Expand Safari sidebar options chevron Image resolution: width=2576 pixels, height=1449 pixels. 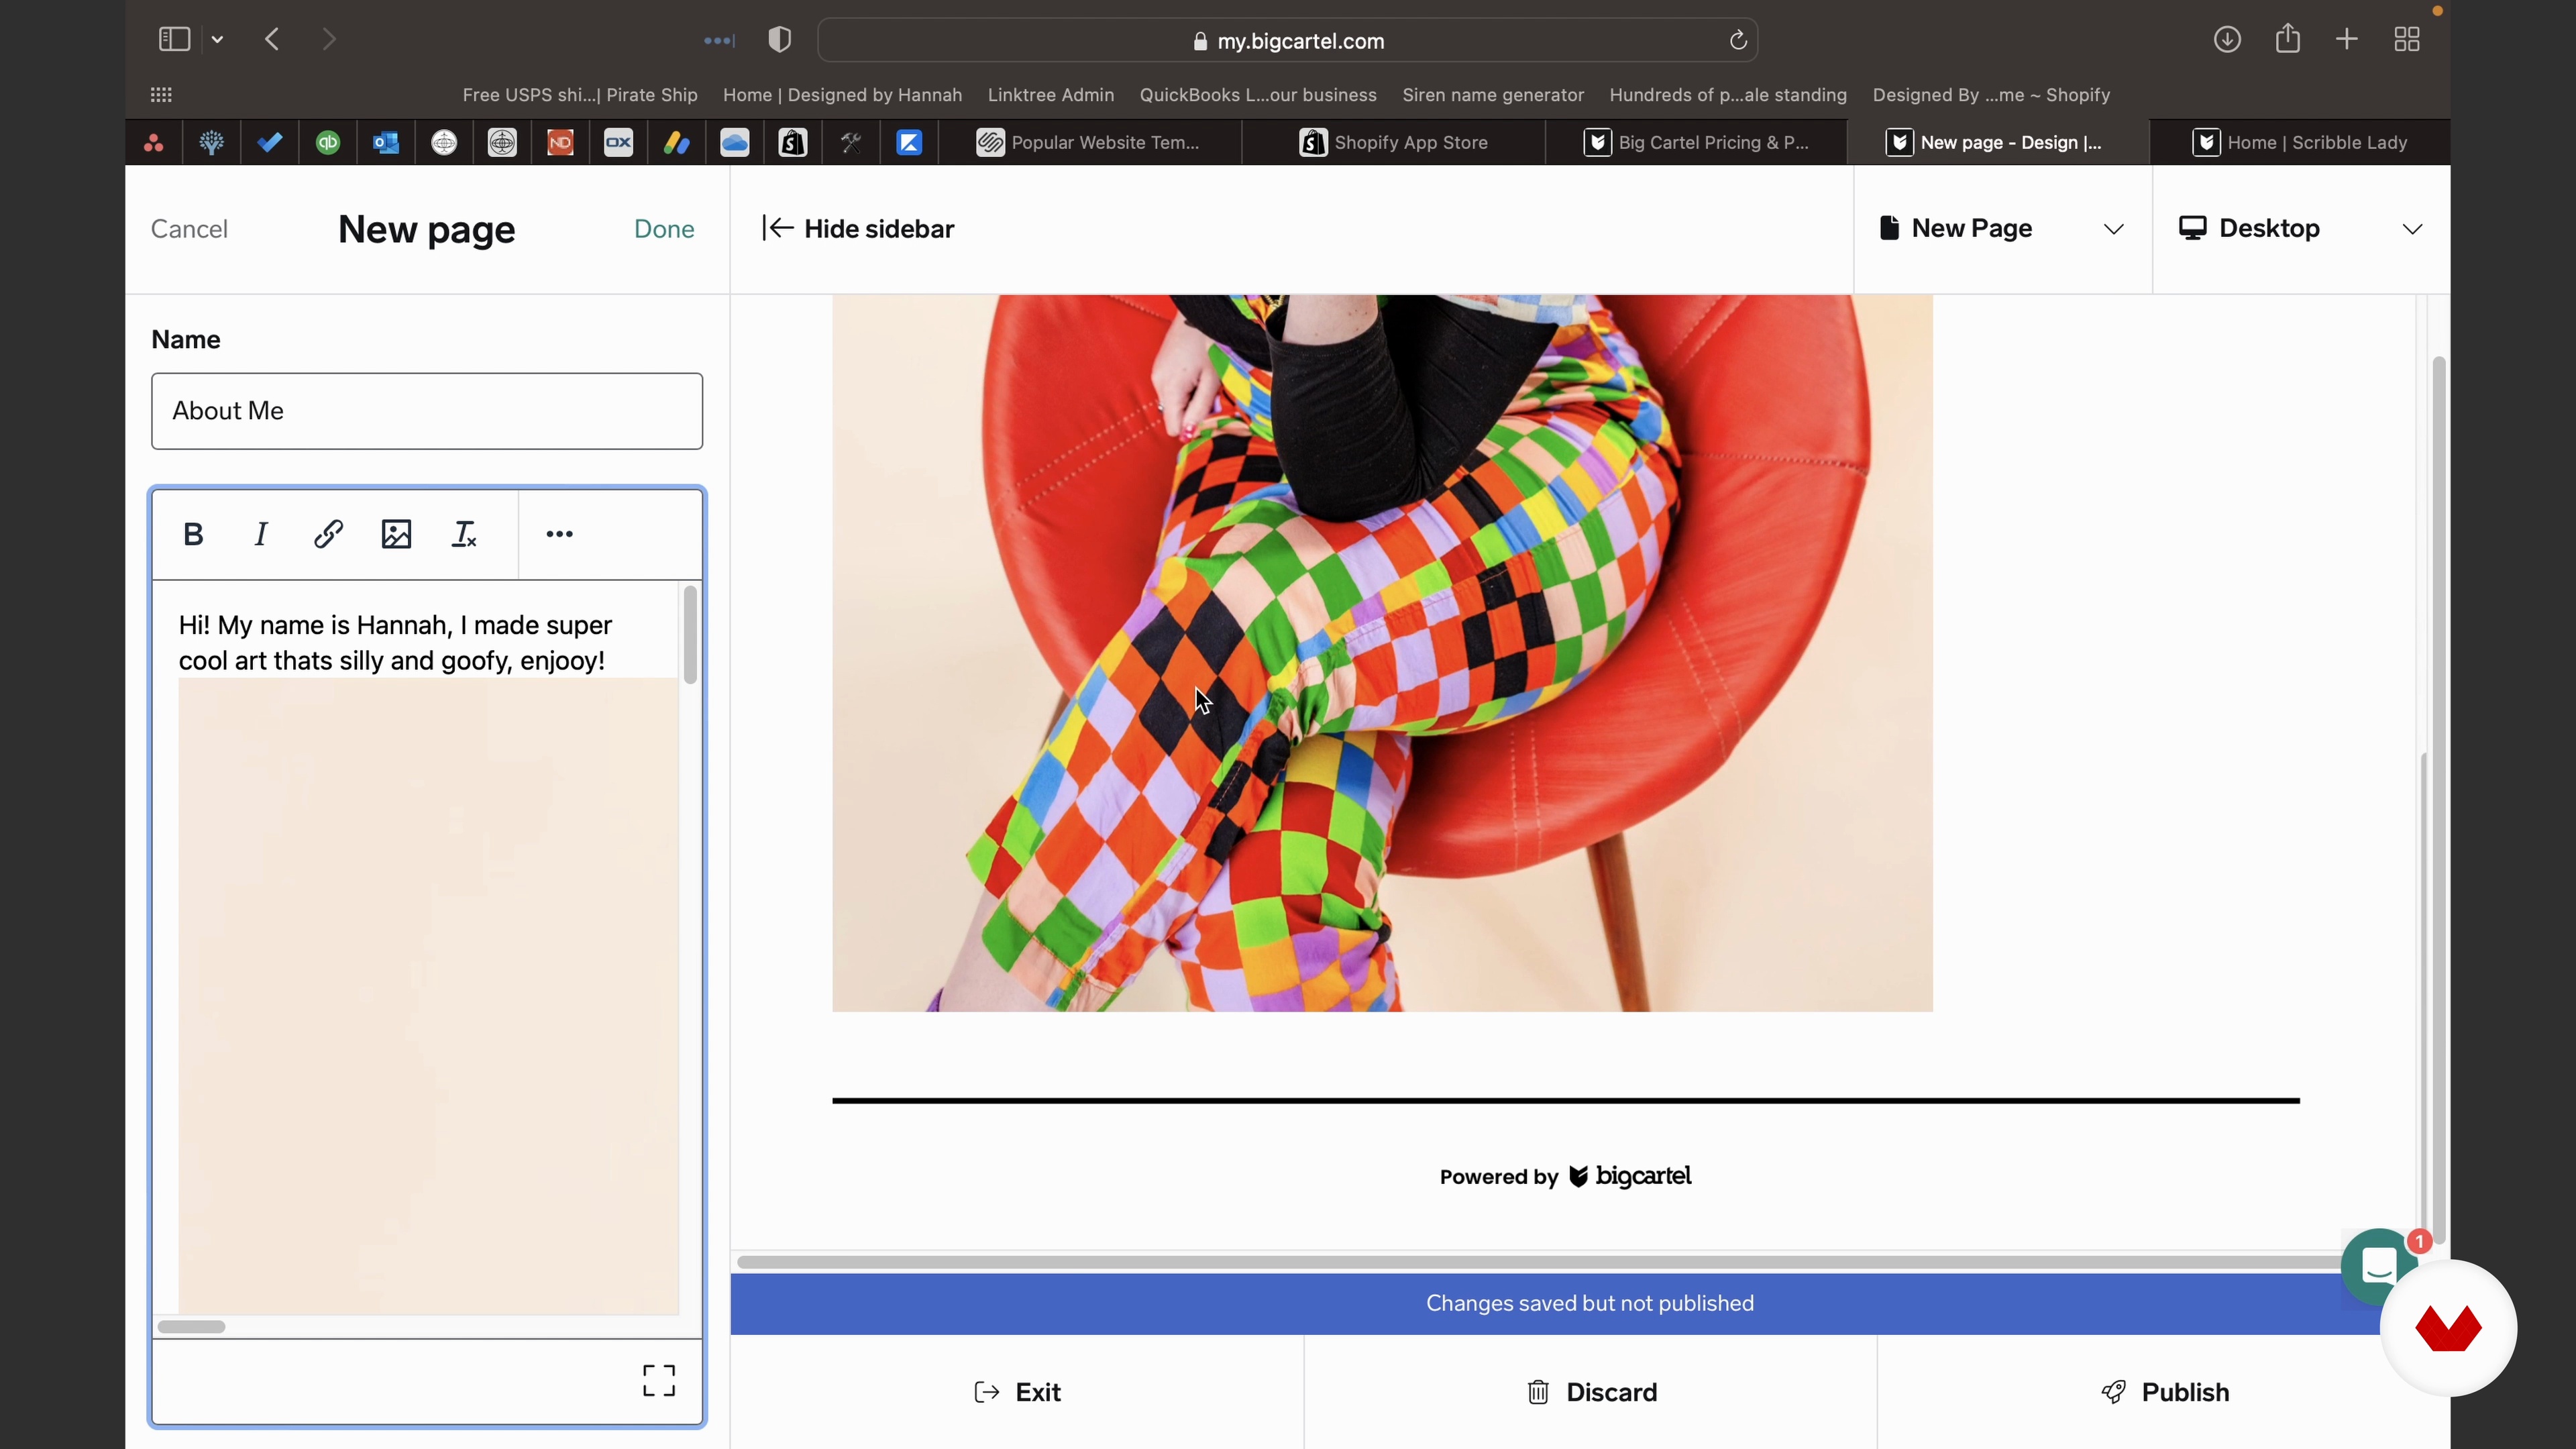point(217,40)
